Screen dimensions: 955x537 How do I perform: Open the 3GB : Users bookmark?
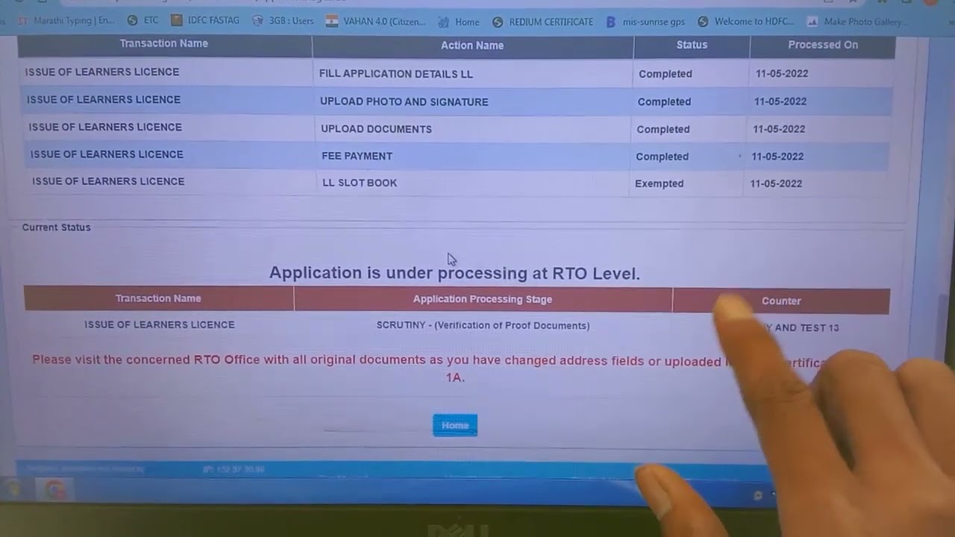click(x=283, y=21)
